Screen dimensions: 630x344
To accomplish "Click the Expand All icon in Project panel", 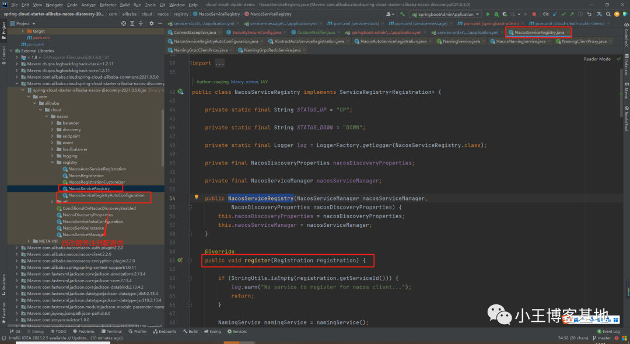I will coord(132,23).
